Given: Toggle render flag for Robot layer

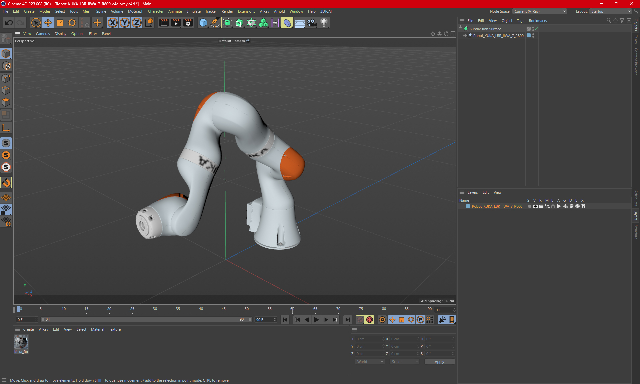Looking at the screenshot, I should point(541,206).
